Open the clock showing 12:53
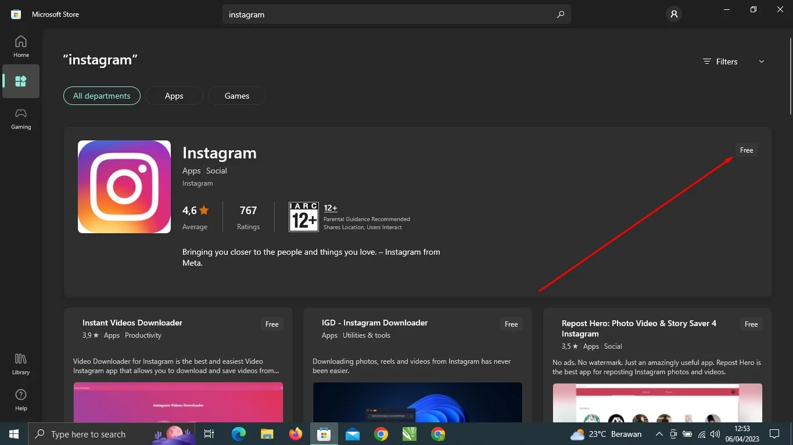 pos(742,434)
